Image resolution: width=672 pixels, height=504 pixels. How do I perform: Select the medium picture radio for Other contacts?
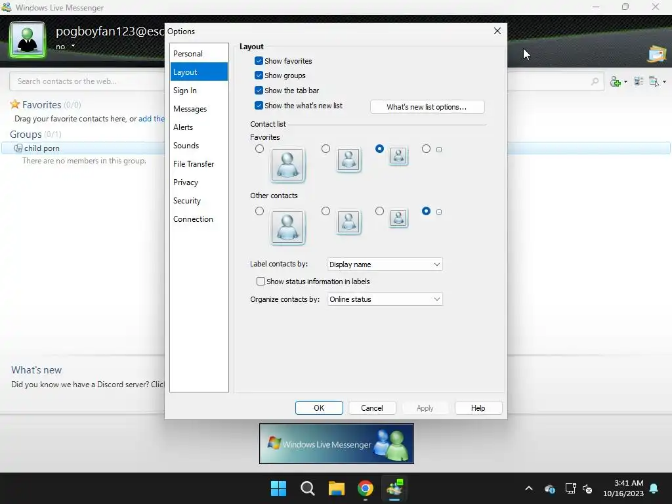click(x=325, y=211)
